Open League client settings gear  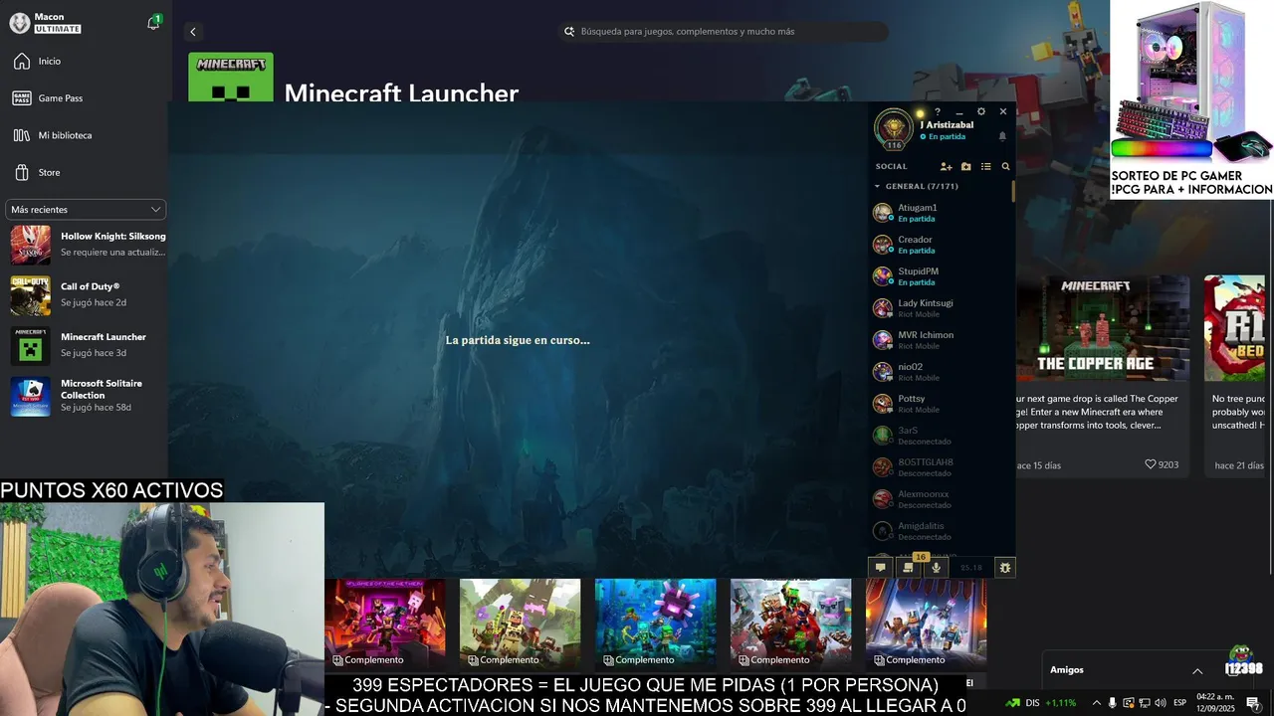(981, 111)
